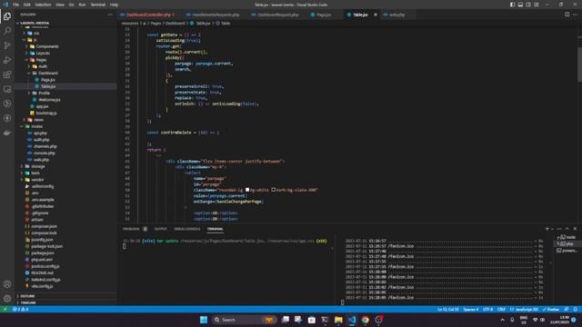Image resolution: width=582 pixels, height=327 pixels.
Task: Open the Manage gear in activity bar
Action: tap(7, 299)
